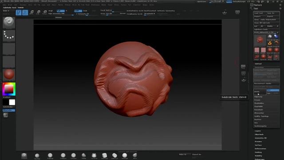
Task: Select the first pink Cube3D tool icon
Action: click(256, 50)
